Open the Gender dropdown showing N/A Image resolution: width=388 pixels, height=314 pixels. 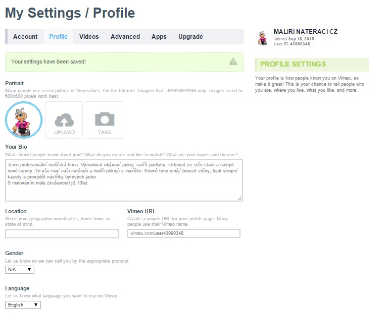(x=20, y=270)
